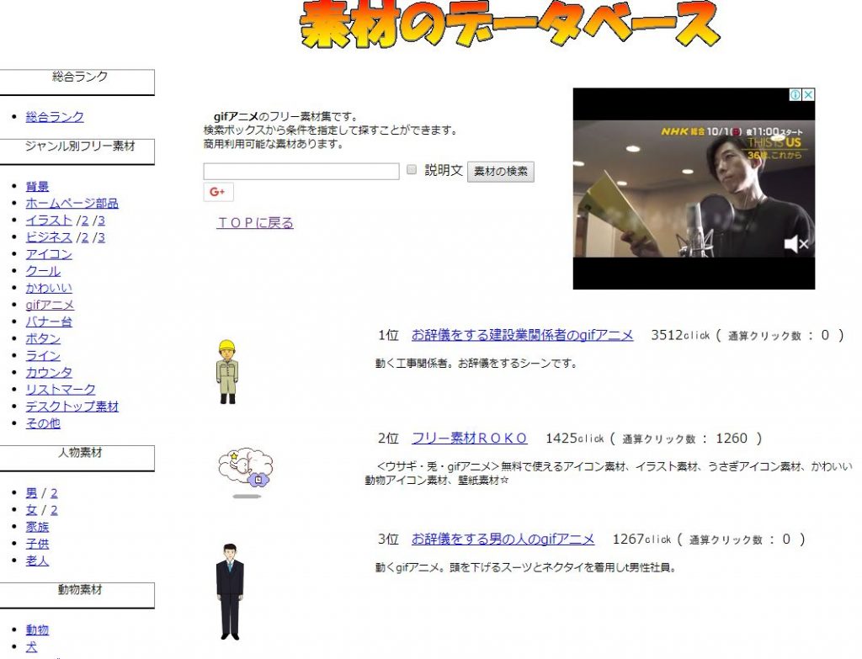Go to page 3 of ビジネス
The image size is (862, 659).
coord(101,238)
